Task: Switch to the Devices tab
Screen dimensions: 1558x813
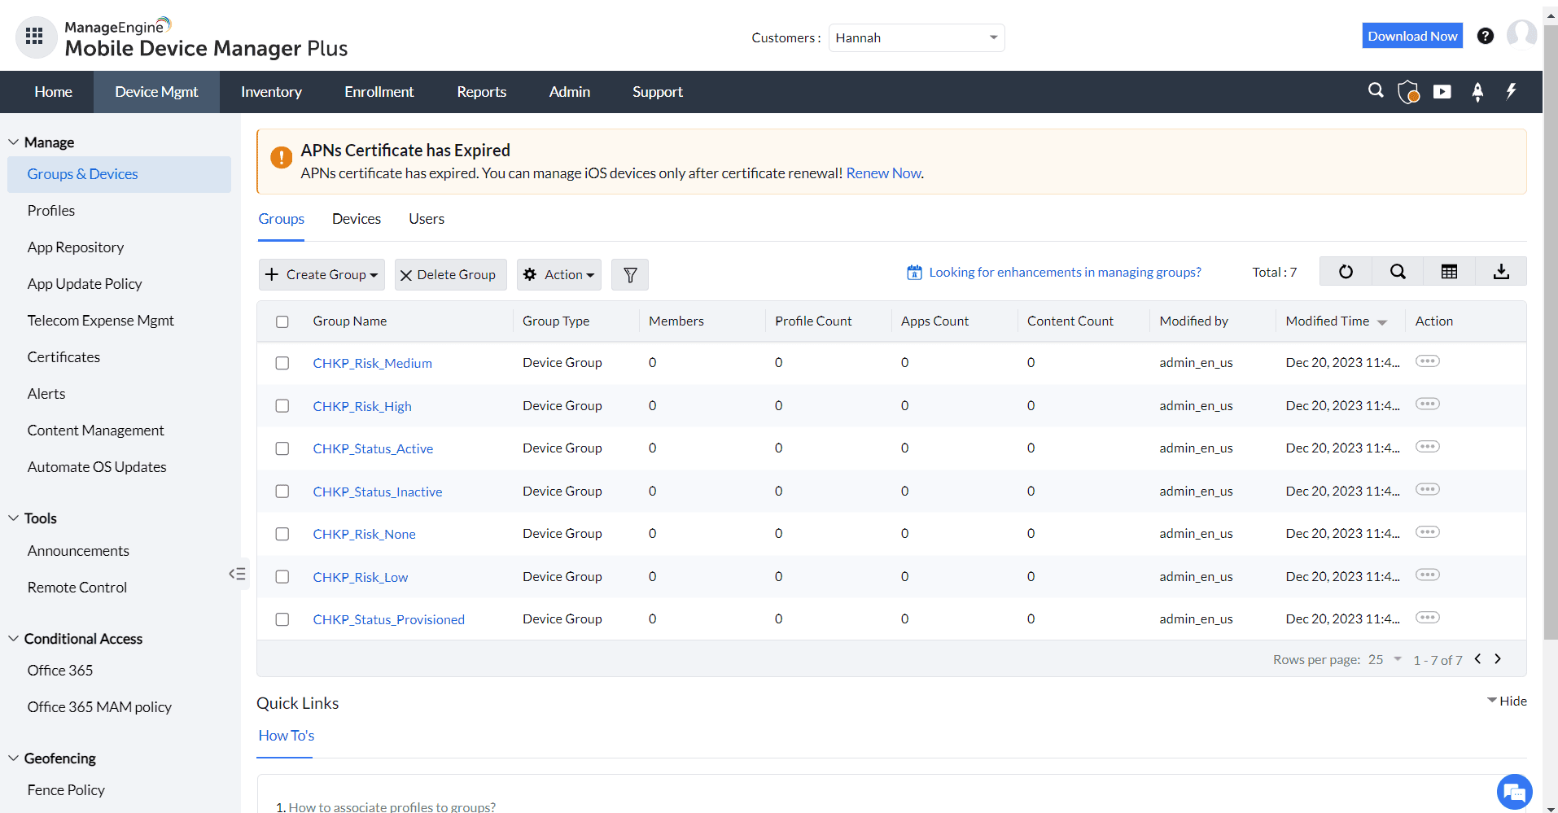Action: (357, 219)
